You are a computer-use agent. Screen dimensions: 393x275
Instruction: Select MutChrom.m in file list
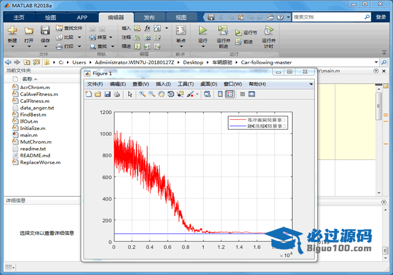(36, 142)
